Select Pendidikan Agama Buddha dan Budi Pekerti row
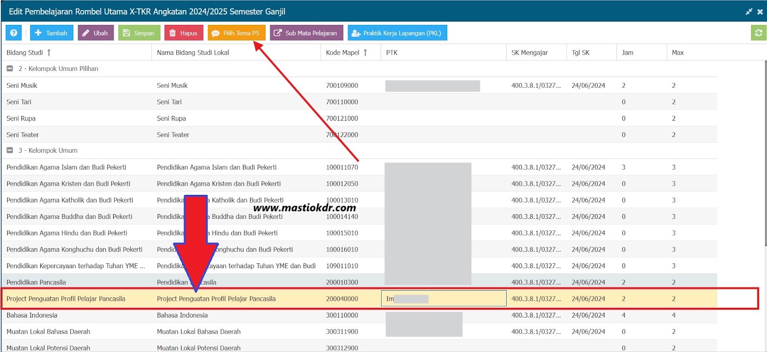The image size is (767, 352). pyautogui.click(x=360, y=216)
